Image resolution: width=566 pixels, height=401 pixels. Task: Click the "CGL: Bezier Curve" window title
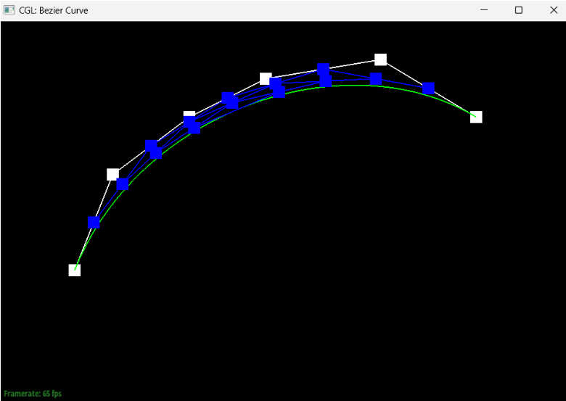pos(54,10)
